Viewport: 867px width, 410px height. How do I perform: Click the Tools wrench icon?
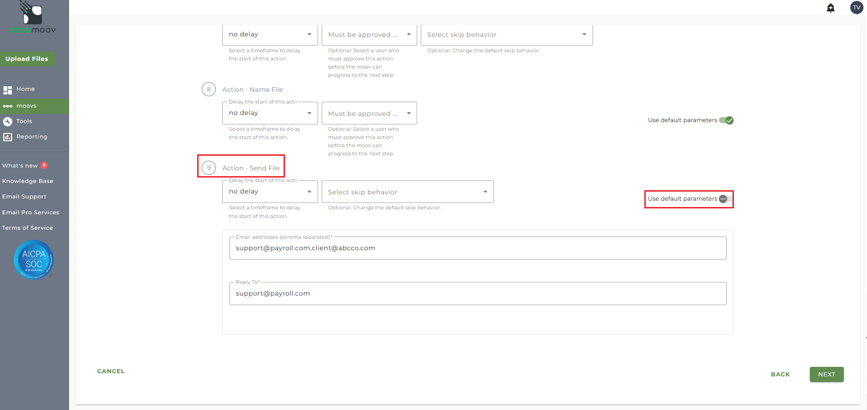point(8,121)
